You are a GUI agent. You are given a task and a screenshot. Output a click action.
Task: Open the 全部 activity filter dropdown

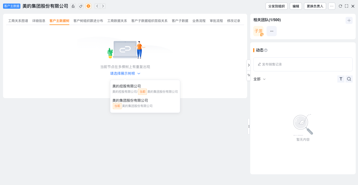pyautogui.click(x=259, y=79)
